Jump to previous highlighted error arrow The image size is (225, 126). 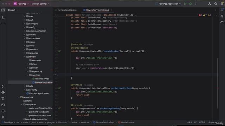213,15
